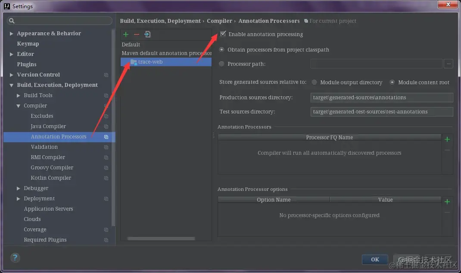This screenshot has width=461, height=273.
Task: Click the remove profile minus icon
Action: (x=137, y=34)
